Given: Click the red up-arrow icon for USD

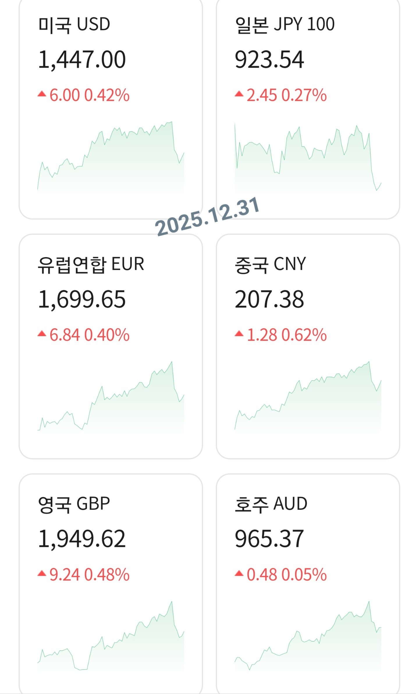Looking at the screenshot, I should pyautogui.click(x=42, y=94).
